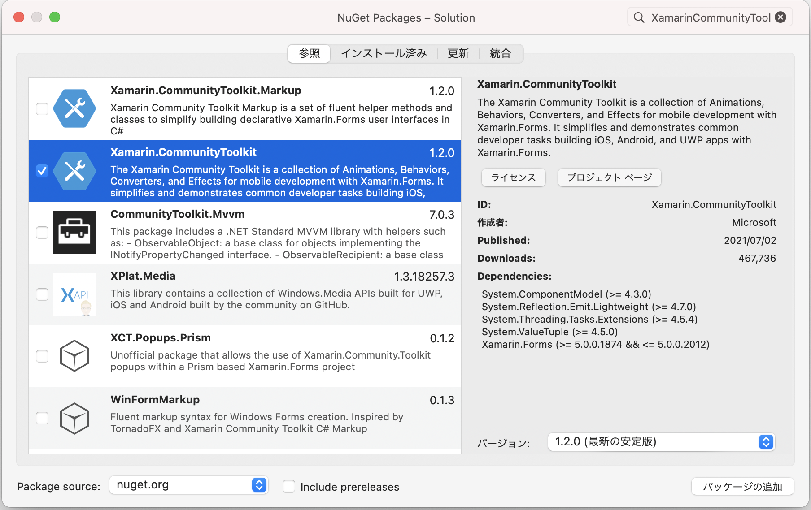
Task: Uncheck the Xamarin.CommunityToolkit package checkbox
Action: 42,171
